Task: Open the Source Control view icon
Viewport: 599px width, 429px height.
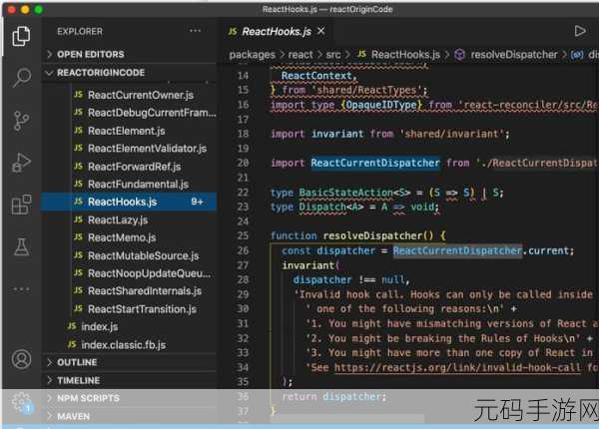Action: (21, 121)
